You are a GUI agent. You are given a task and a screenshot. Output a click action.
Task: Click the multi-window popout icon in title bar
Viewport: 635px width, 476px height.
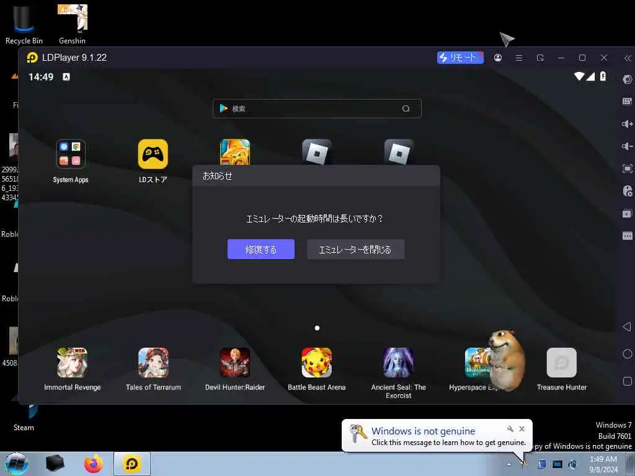tap(540, 58)
